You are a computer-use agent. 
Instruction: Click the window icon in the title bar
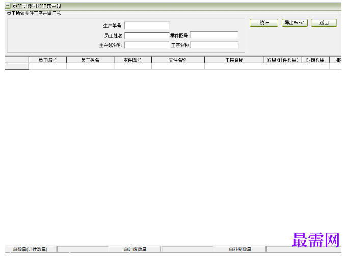pyautogui.click(x=8, y=5)
